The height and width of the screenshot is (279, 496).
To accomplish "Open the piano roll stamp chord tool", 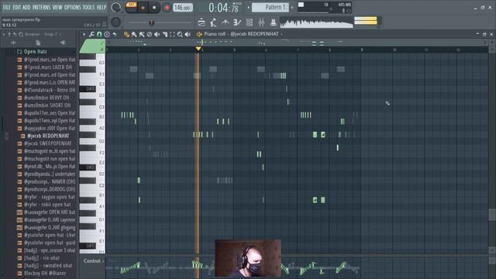I will (x=107, y=34).
